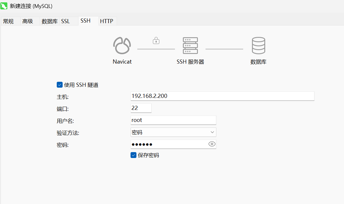The height and width of the screenshot is (204, 344).
Task: Click the padlock icon on tunnel line
Action: [156, 40]
